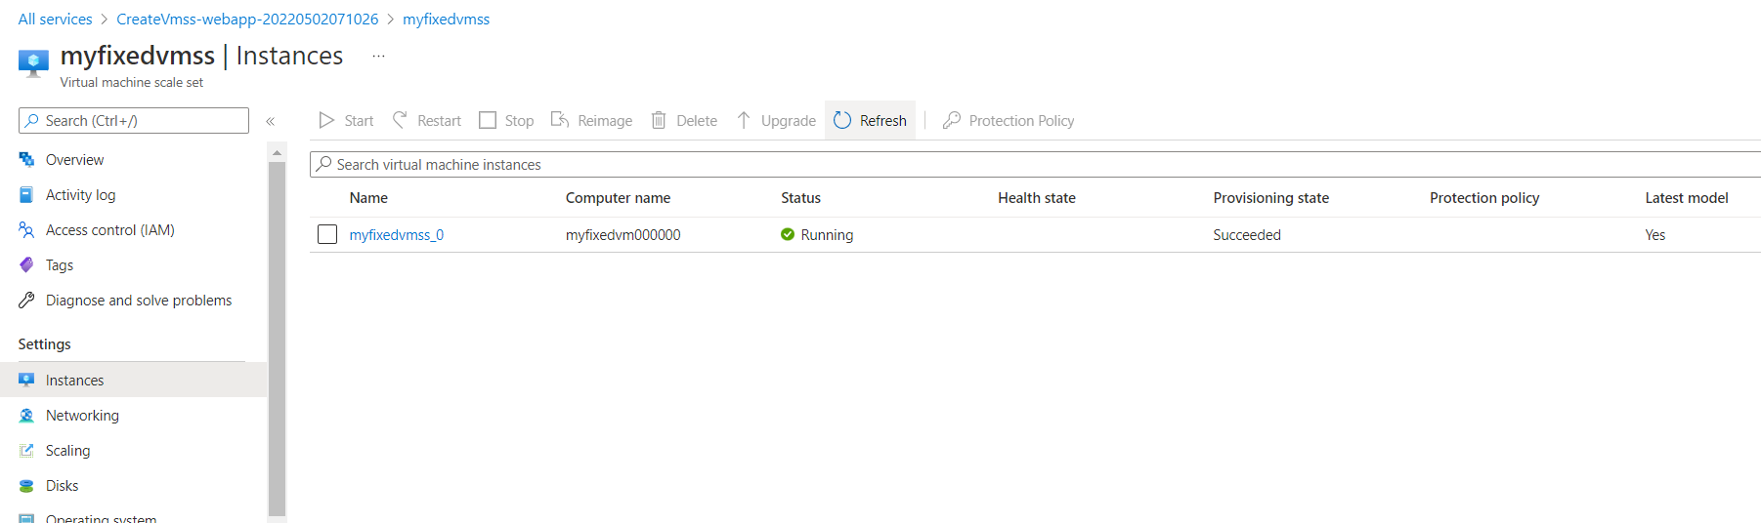Image resolution: width=1761 pixels, height=523 pixels.
Task: Click the Start play icon in toolbar
Action: [x=326, y=120]
